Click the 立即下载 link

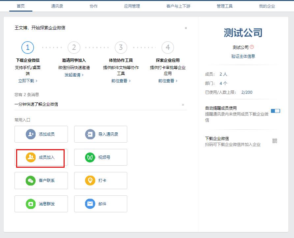tap(28, 81)
